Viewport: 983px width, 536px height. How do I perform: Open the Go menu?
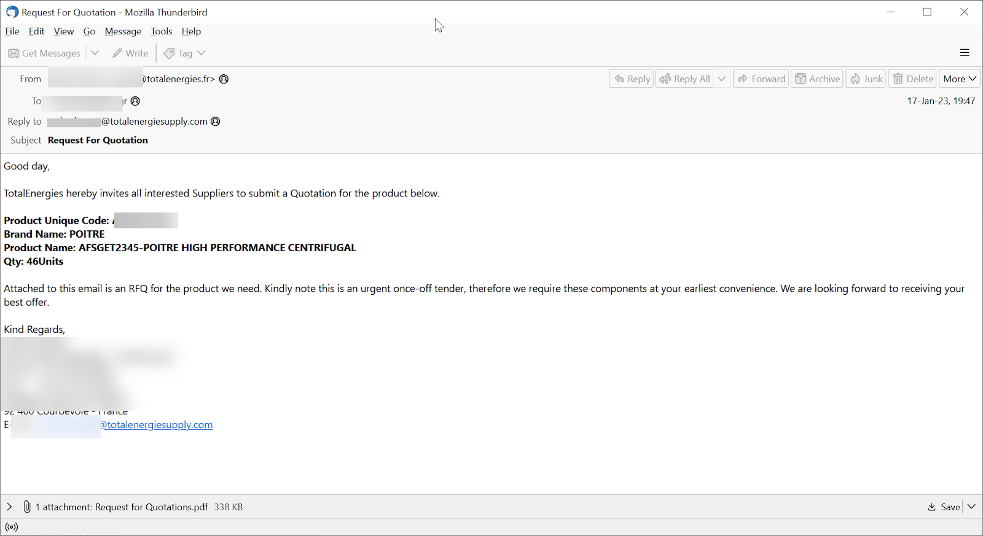90,31
